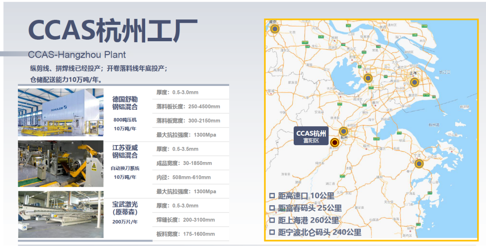Click the Ningbo map marker
The width and height of the screenshot is (486, 246).
point(419,164)
